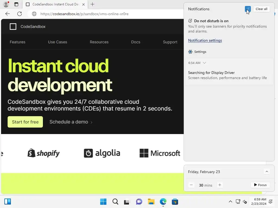Image resolution: width=278 pixels, height=208 pixels.
Task: Click the Instant cloud development headline
Action: (60, 76)
